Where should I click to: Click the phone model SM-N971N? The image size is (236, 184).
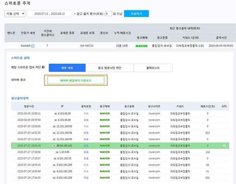click(87, 46)
